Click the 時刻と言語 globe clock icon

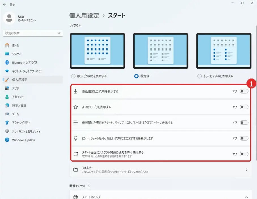(7, 105)
